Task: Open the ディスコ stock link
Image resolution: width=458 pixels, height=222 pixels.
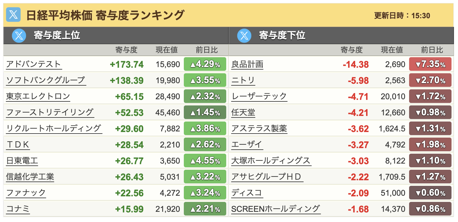Action: 247,193
